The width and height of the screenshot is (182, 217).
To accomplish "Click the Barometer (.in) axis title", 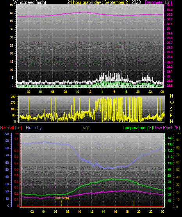I will (x=159, y=2).
